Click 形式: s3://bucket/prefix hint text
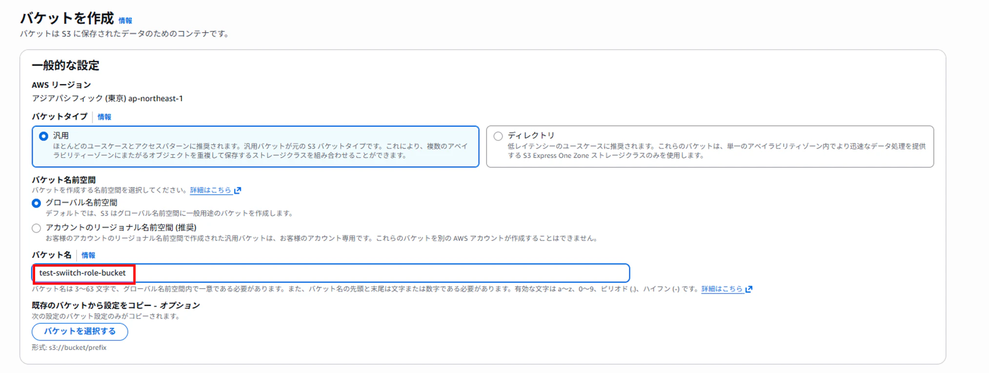Viewport: 989px width, 373px height. pyautogui.click(x=69, y=348)
